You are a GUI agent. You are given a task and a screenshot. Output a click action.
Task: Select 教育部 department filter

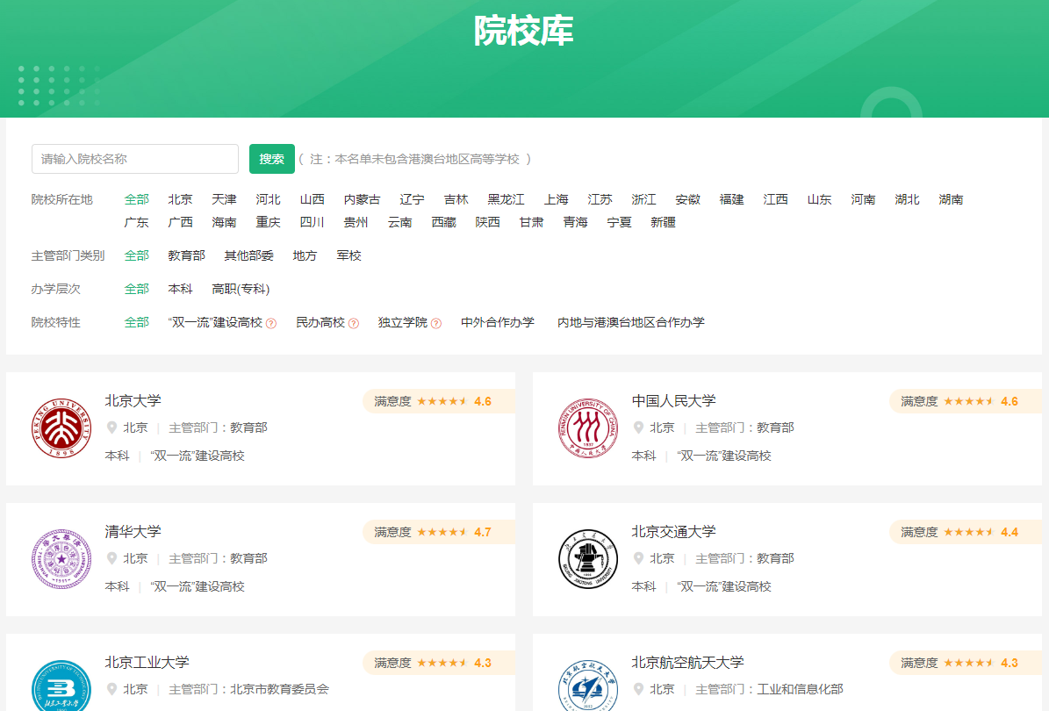click(187, 255)
